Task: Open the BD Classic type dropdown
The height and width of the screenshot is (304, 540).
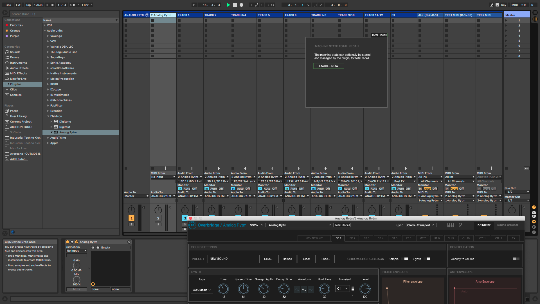Action: (202, 290)
